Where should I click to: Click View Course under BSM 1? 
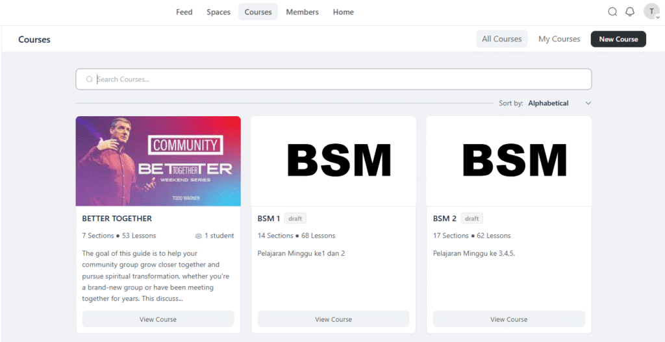pos(333,319)
